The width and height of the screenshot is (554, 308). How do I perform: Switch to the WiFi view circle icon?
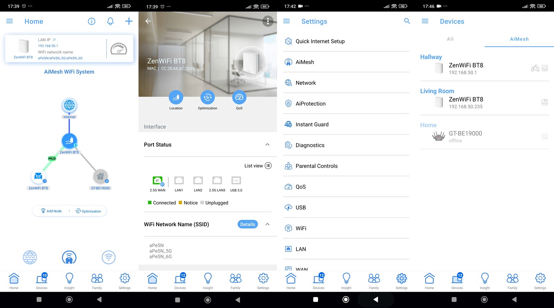tap(109, 257)
